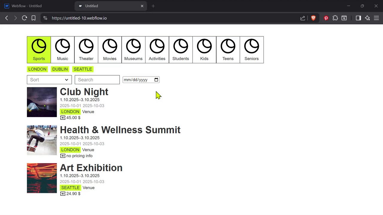Open the Sort dropdown
The height and width of the screenshot is (215, 383).
pyautogui.click(x=49, y=80)
